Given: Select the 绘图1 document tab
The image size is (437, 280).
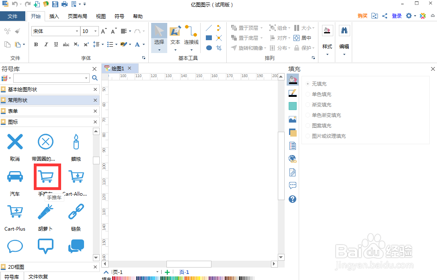Looking at the screenshot, I should [x=119, y=68].
